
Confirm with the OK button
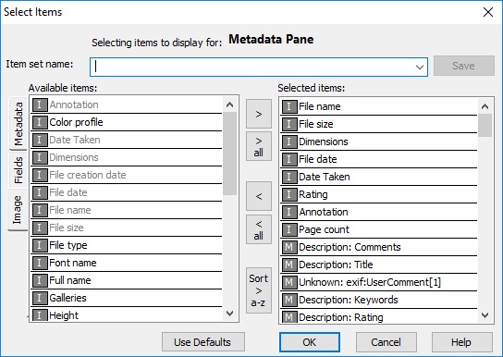click(310, 342)
